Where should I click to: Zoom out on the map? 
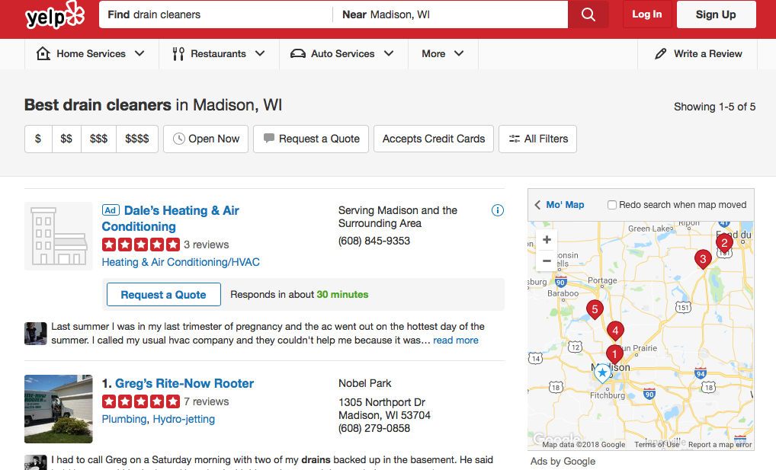point(547,261)
